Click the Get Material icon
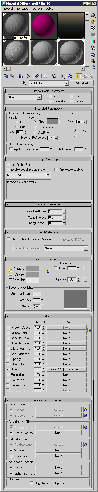This screenshot has height=492, width=98. (x=6, y=76)
